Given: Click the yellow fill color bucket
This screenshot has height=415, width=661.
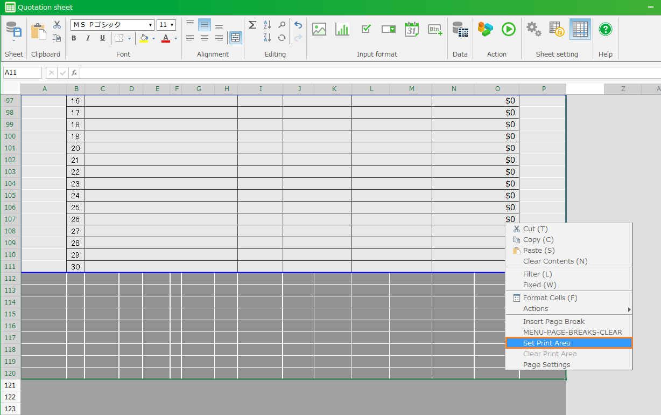Looking at the screenshot, I should (144, 38).
